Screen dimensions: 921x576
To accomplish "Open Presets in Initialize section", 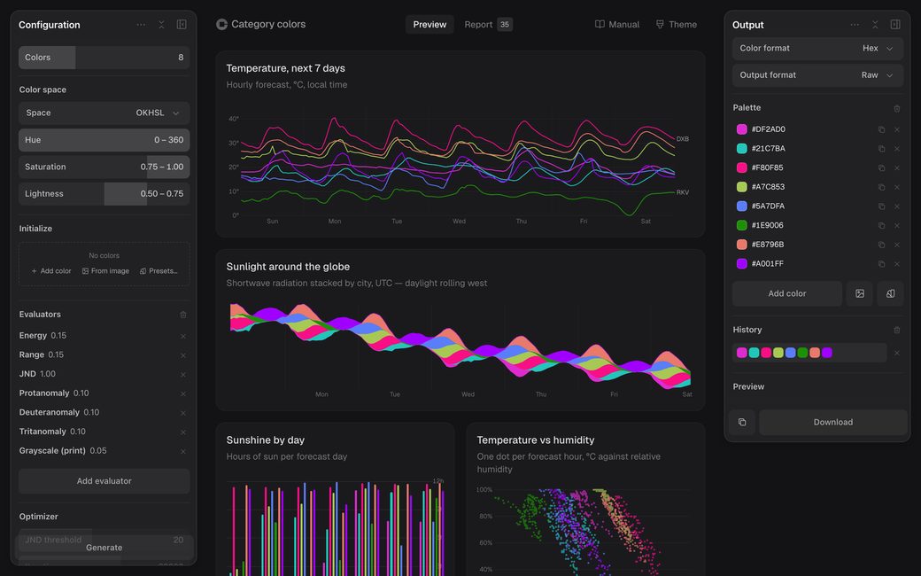I will (x=159, y=271).
